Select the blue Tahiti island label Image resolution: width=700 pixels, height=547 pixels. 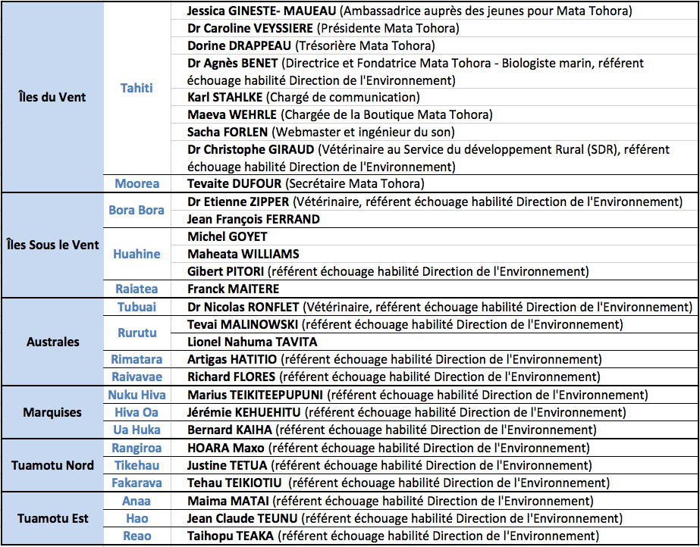coord(137,88)
